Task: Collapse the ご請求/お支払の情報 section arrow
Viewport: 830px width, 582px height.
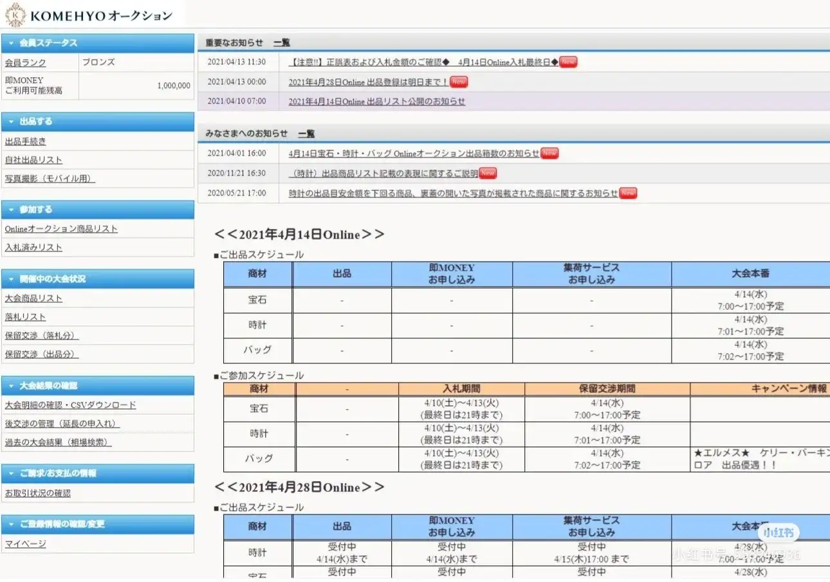Action: coord(11,473)
